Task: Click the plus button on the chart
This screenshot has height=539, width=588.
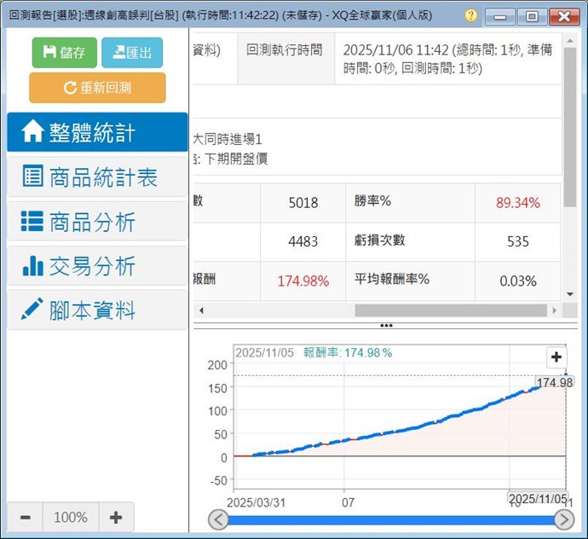Action: 556,357
